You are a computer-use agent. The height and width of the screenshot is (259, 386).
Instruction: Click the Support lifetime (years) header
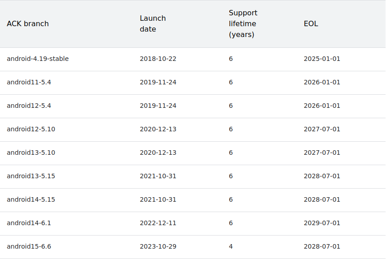point(243,23)
